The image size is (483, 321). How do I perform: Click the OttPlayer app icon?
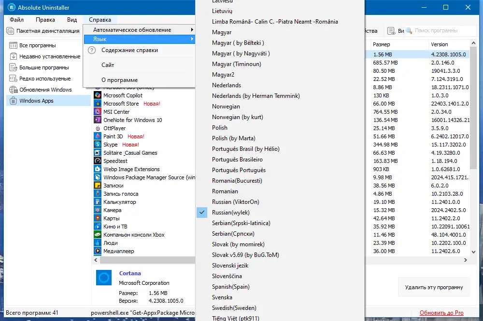[x=98, y=128]
